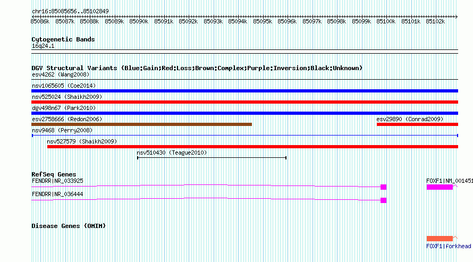The image size is (473, 262).
Task: Click the DGV Structural Variants track title
Action: (x=197, y=68)
